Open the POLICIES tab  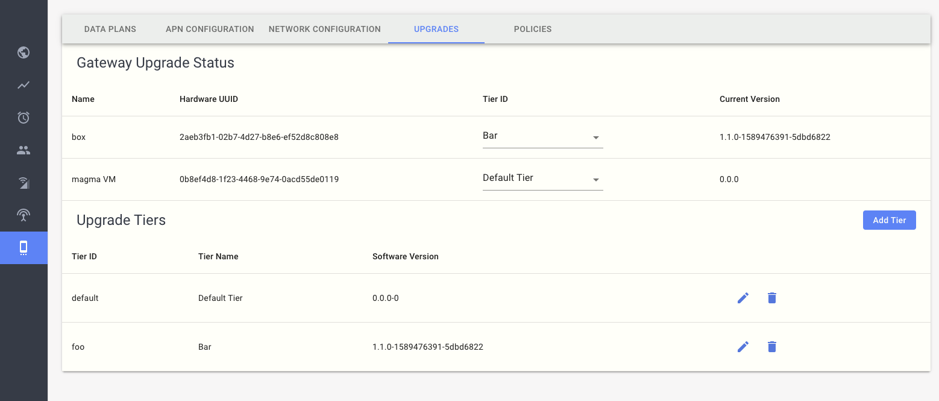[533, 29]
